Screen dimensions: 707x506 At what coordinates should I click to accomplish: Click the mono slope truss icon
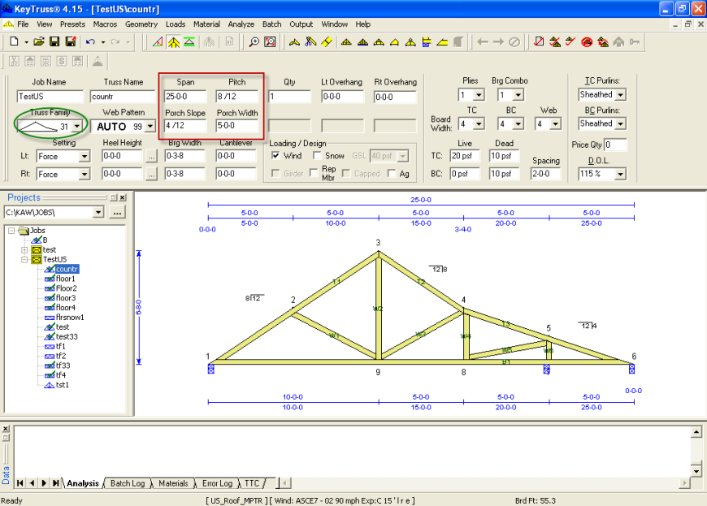coord(443,42)
